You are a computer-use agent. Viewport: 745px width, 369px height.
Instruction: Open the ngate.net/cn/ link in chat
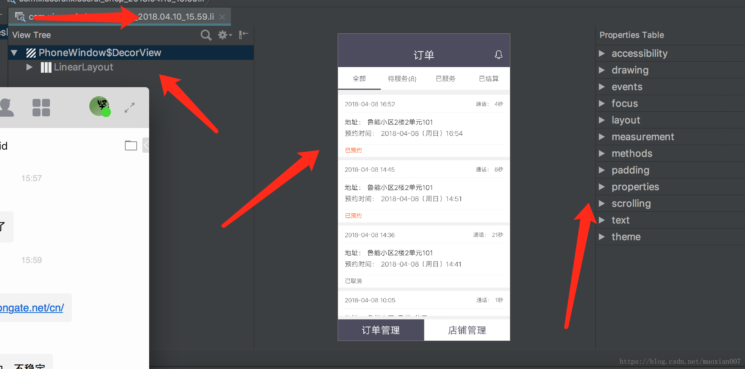32,308
